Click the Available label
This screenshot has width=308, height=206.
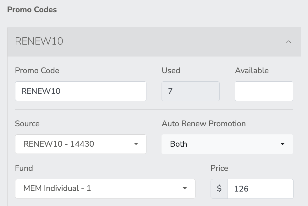[252, 71]
